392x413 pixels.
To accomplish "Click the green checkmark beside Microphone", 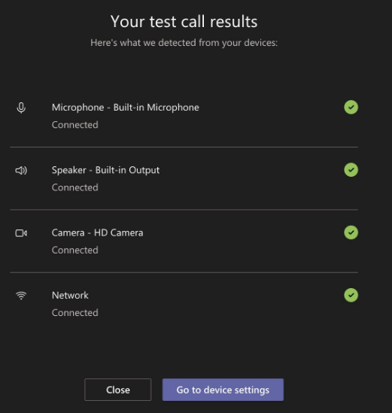I will (x=351, y=108).
